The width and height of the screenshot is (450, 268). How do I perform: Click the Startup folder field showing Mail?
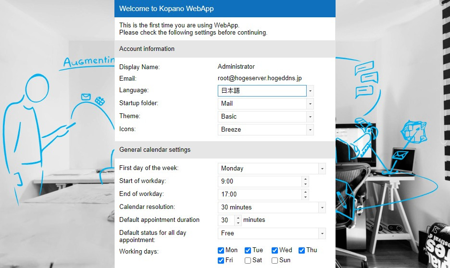(x=262, y=104)
